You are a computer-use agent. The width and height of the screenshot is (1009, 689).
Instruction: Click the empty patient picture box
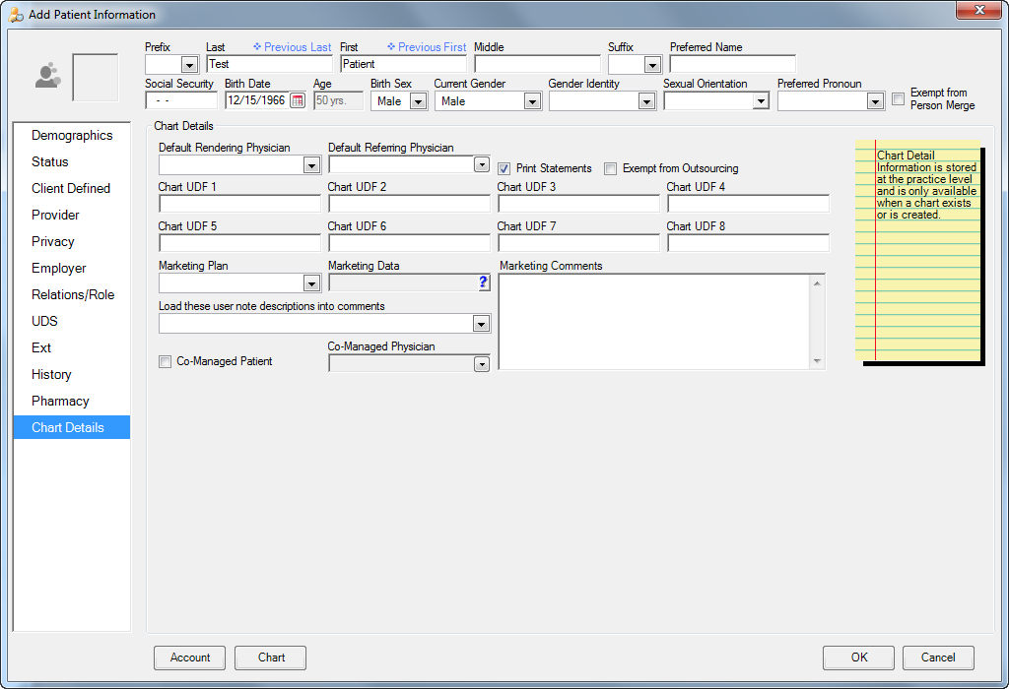96,78
